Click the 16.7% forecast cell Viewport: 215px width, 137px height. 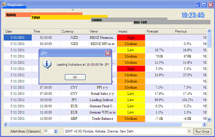[159, 50]
